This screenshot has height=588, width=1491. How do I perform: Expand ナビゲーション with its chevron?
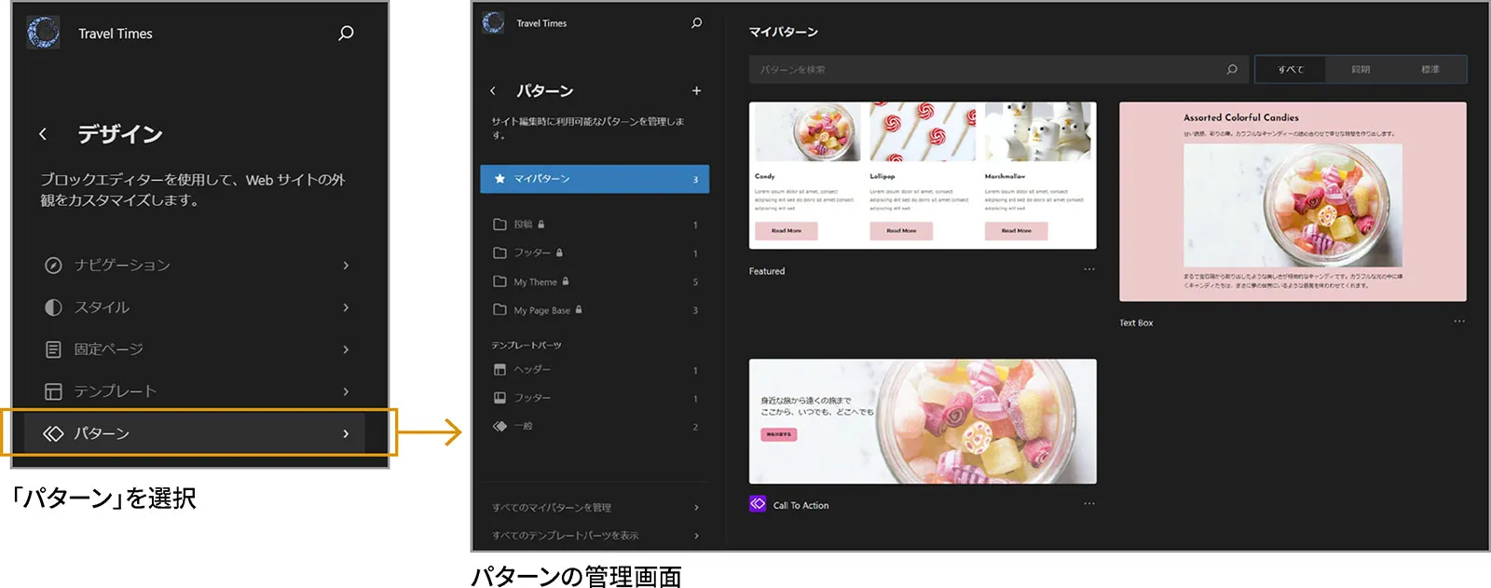(346, 266)
